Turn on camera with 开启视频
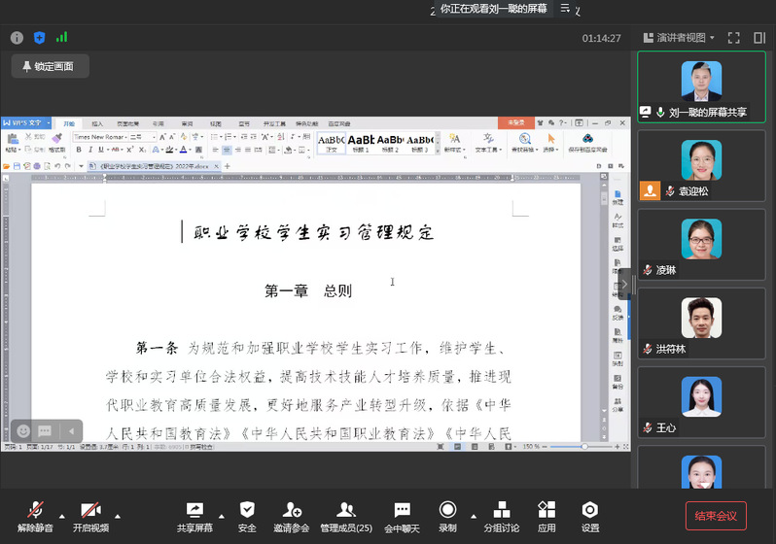The image size is (776, 544). pos(90,515)
